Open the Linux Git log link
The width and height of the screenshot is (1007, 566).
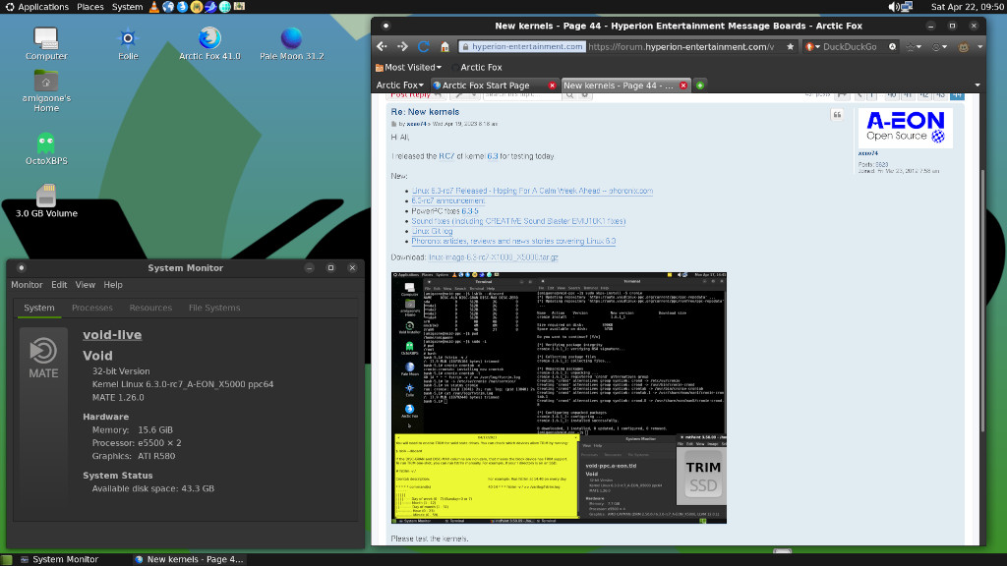[433, 231]
